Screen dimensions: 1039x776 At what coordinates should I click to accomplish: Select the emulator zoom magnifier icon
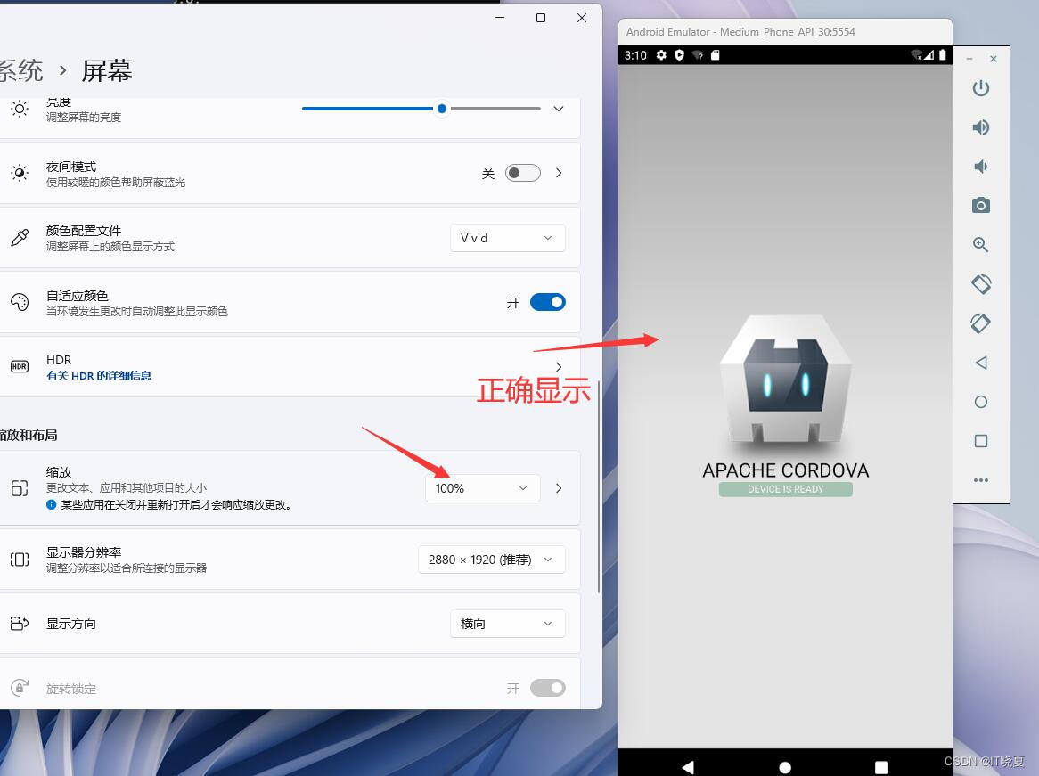coord(981,244)
